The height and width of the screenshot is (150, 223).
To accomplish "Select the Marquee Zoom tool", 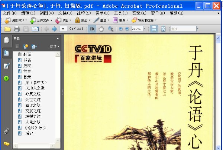I will (x=111, y=29).
